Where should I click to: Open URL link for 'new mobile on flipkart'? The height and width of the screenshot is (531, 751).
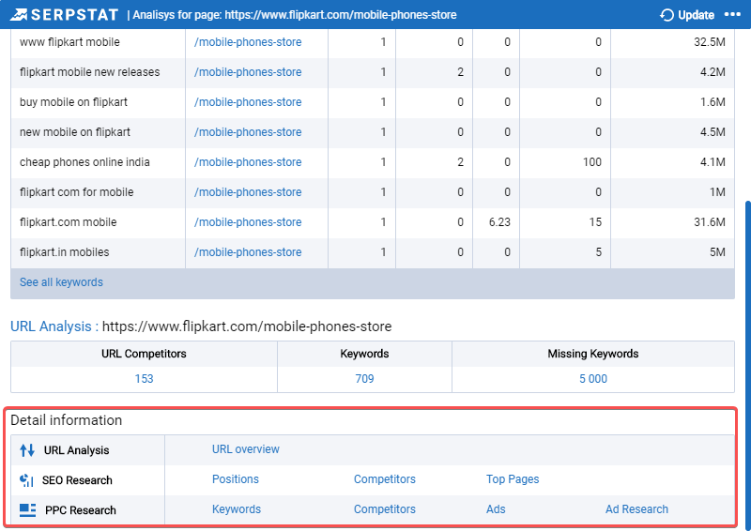pyautogui.click(x=248, y=132)
